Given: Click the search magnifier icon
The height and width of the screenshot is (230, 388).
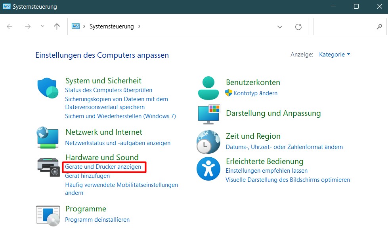Looking at the screenshot, I should (379, 26).
